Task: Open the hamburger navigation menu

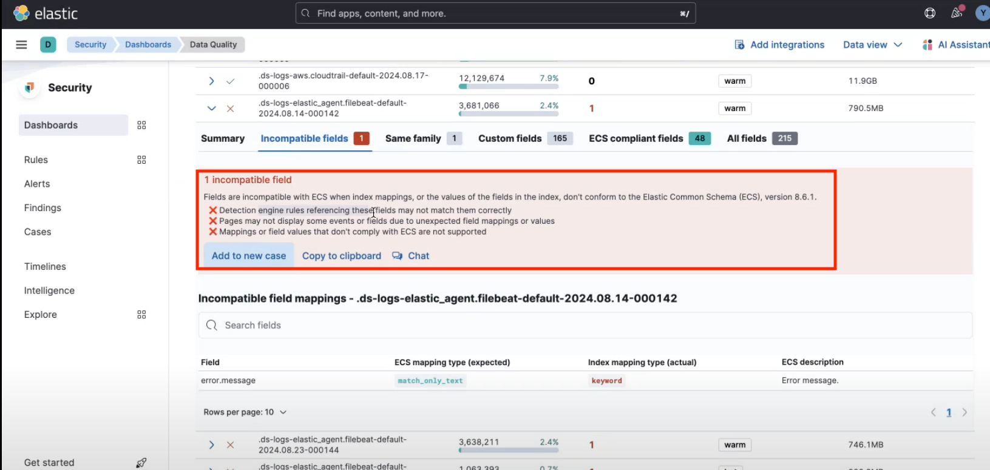Action: [x=21, y=45]
